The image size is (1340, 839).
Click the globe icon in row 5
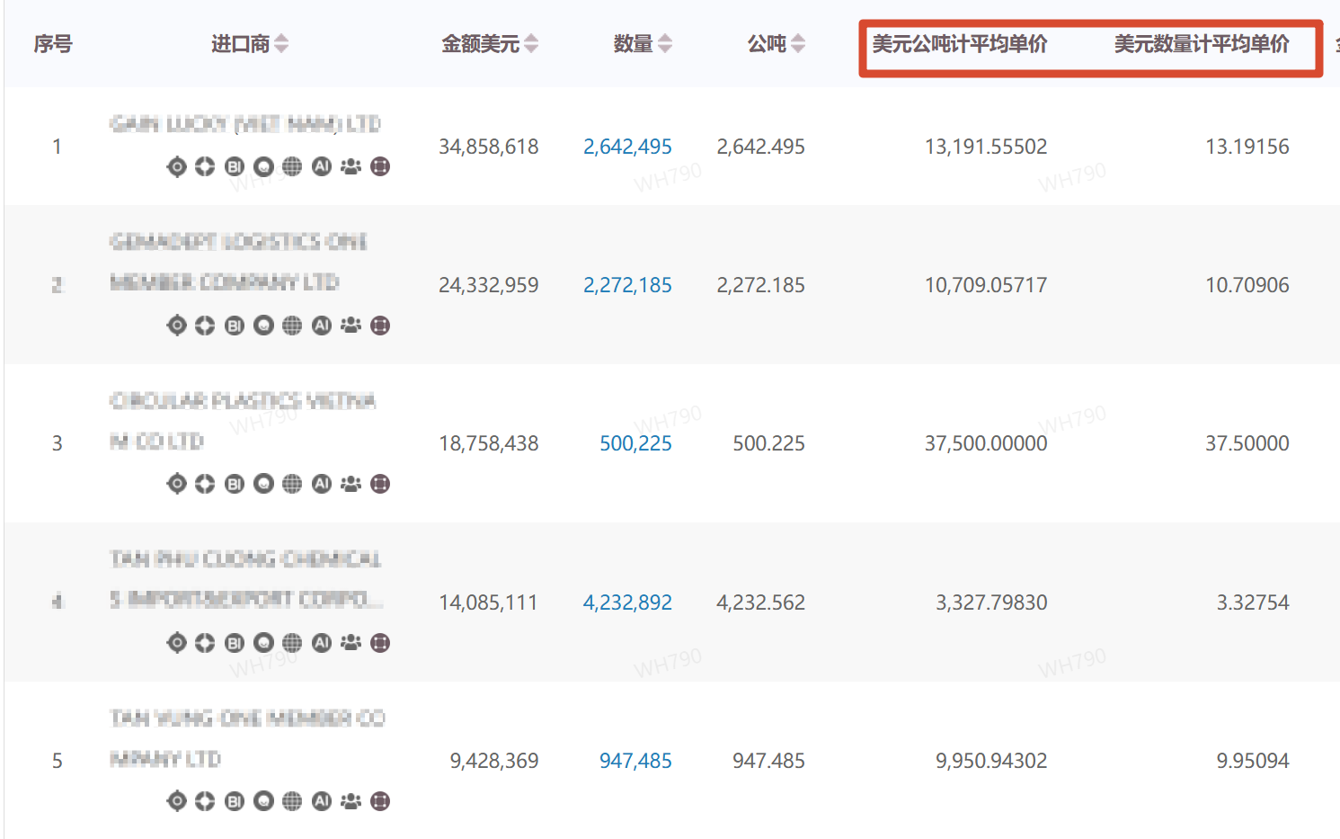[x=292, y=801]
